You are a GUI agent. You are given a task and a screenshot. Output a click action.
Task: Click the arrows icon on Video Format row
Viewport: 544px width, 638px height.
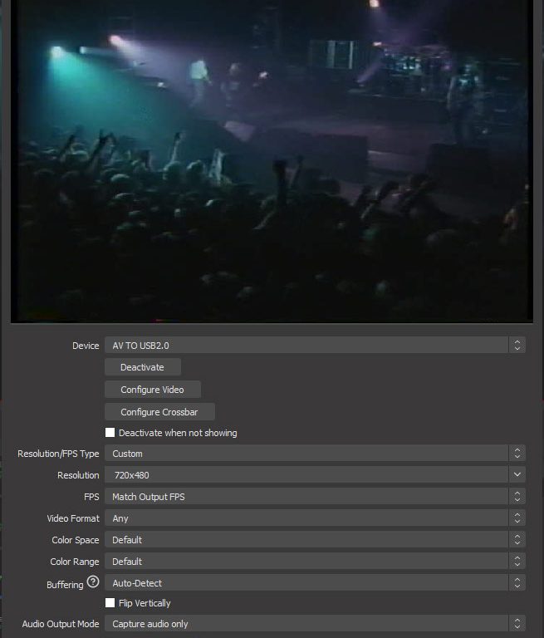[x=517, y=518]
